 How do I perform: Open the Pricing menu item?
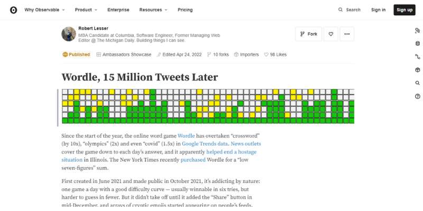click(x=185, y=9)
